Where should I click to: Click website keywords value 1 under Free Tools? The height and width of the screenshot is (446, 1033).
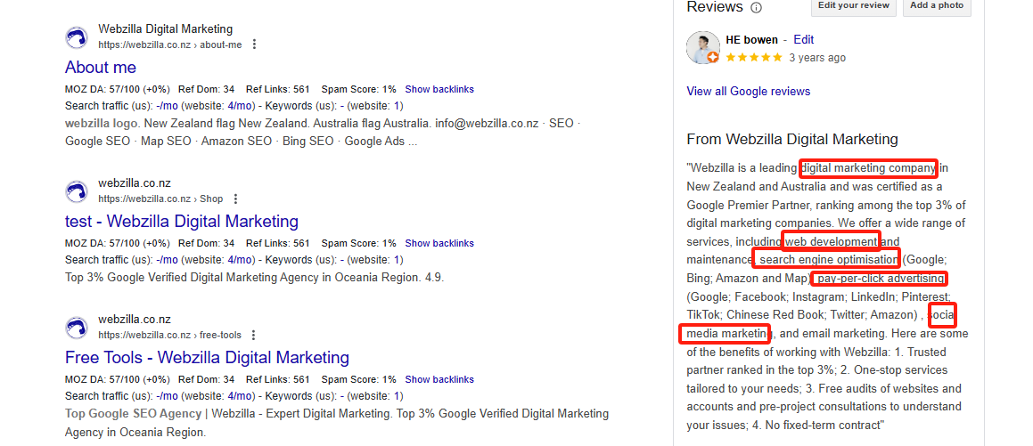pyautogui.click(x=398, y=396)
